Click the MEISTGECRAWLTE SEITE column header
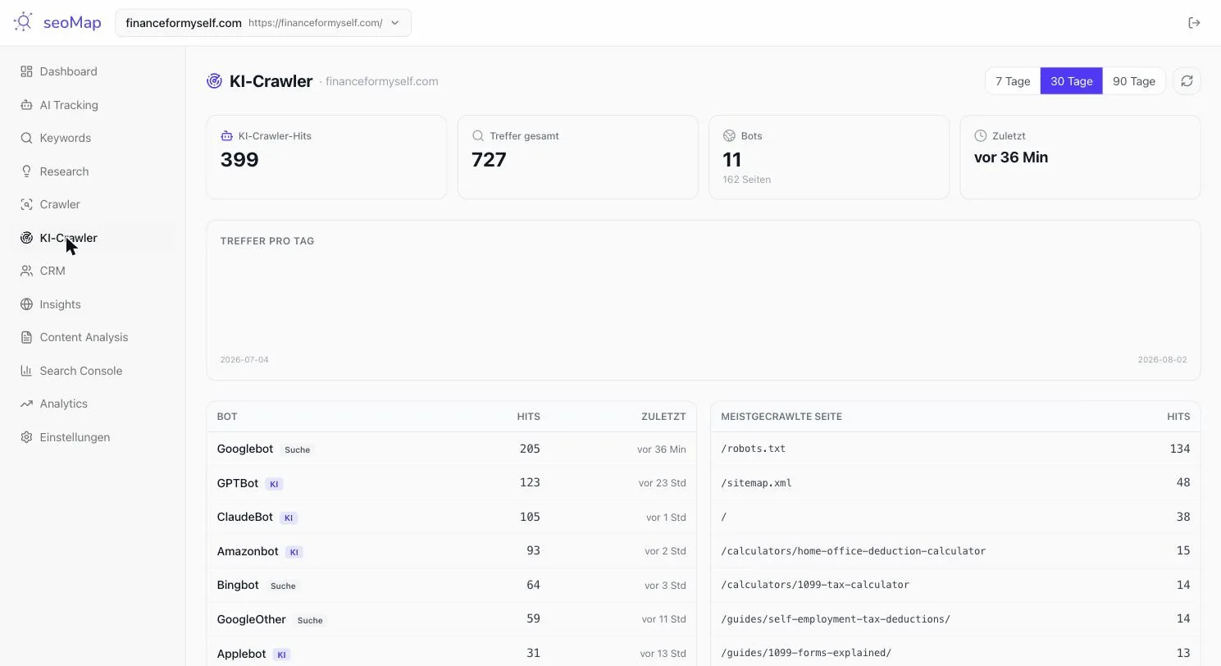 coord(781,417)
